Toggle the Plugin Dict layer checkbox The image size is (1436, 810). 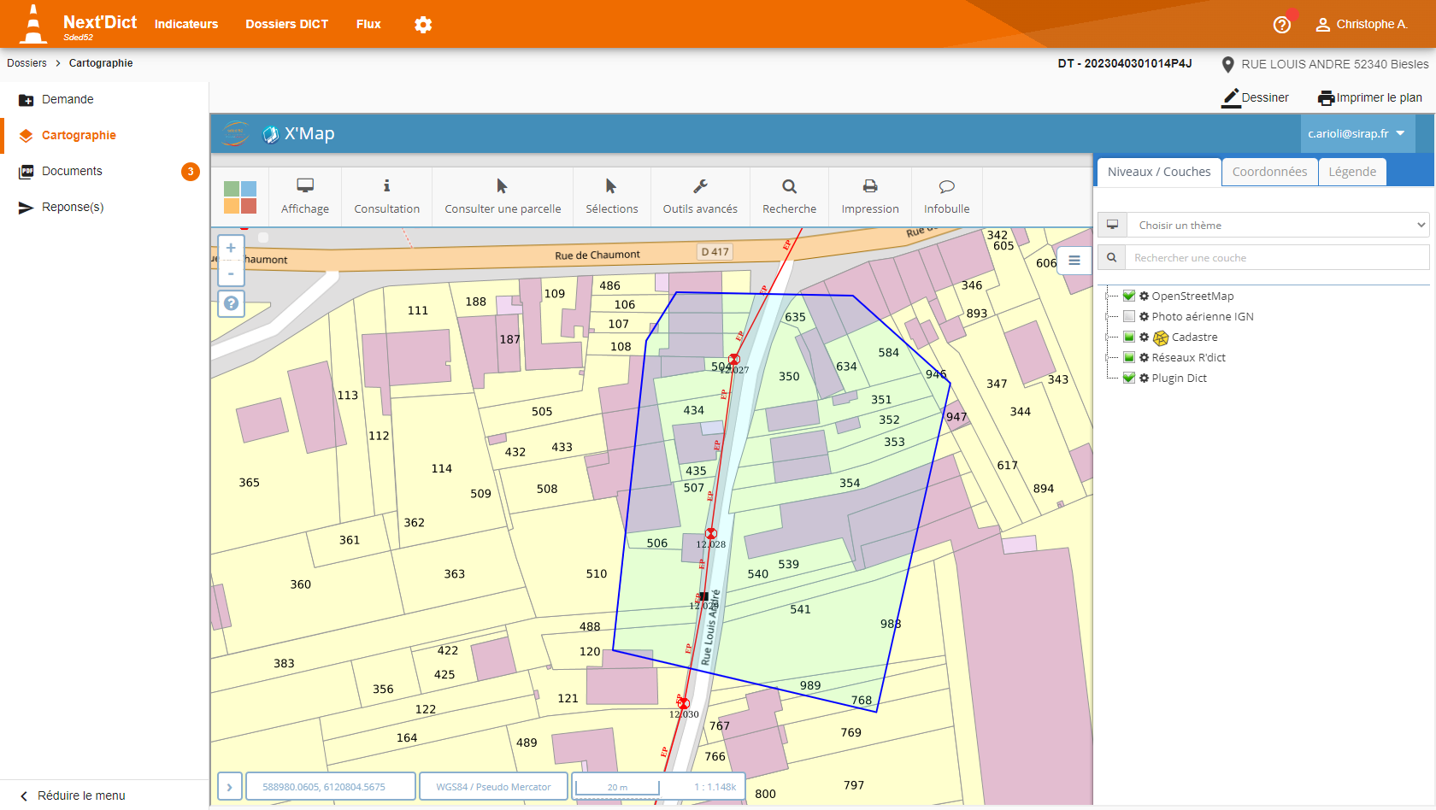click(1129, 378)
